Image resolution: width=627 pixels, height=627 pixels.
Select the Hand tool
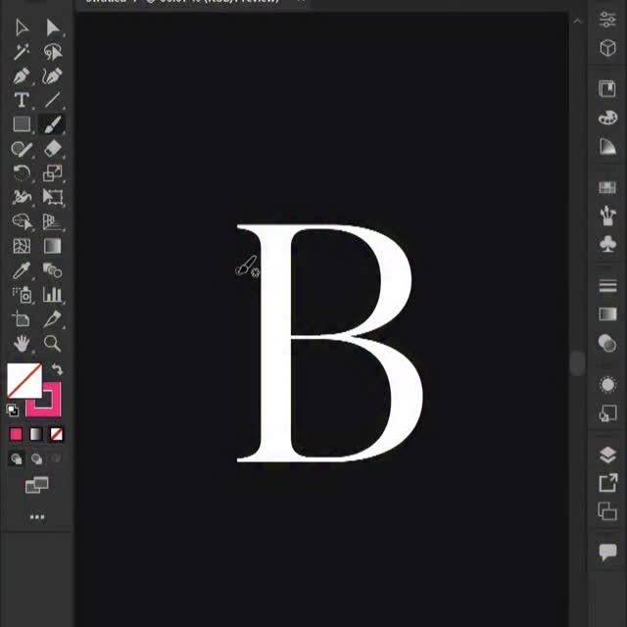[22, 343]
